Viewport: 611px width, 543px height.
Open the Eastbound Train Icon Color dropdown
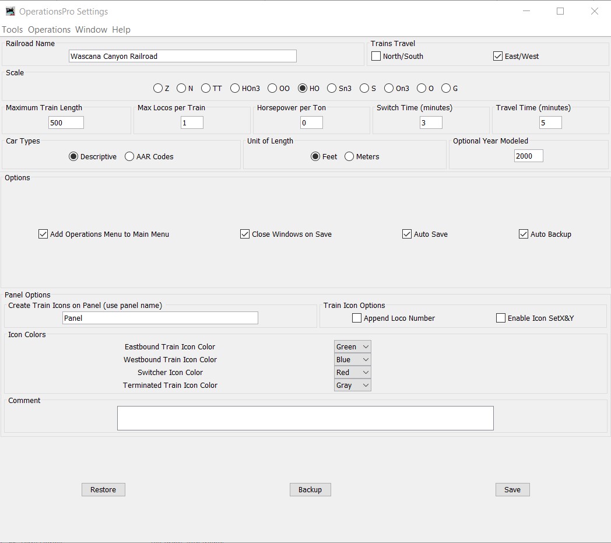click(352, 346)
